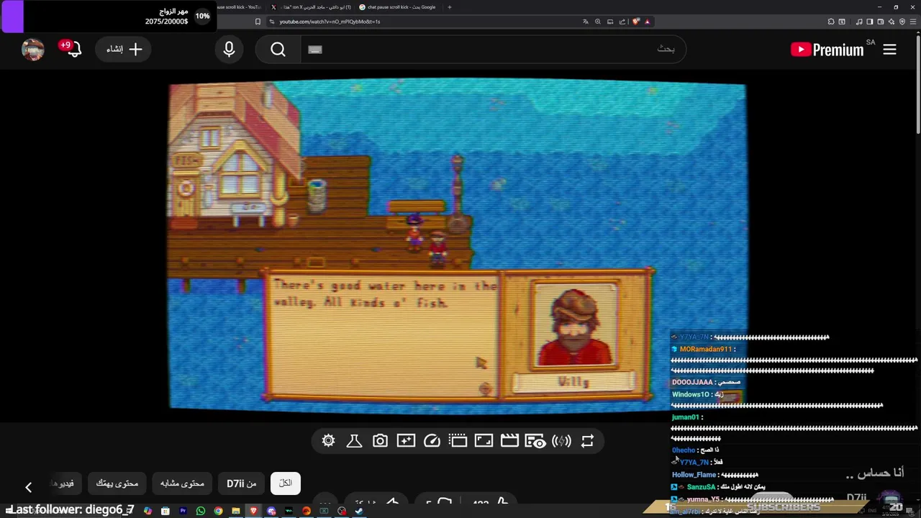This screenshot has height=518, width=921.
Task: Bookmark the page with bookmark icon
Action: click(258, 22)
